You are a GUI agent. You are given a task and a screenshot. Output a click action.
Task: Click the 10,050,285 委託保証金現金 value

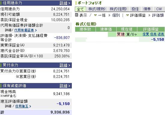pyautogui.click(x=60, y=20)
